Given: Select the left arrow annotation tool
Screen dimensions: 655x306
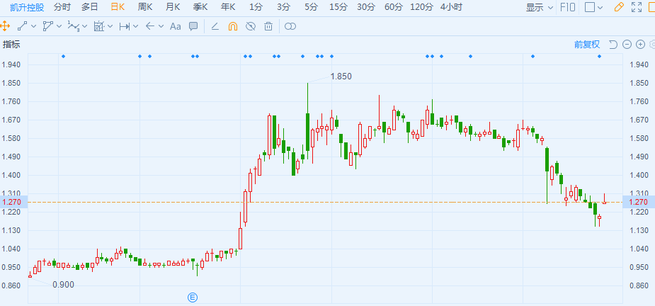Looking at the screenshot, I should [x=150, y=26].
